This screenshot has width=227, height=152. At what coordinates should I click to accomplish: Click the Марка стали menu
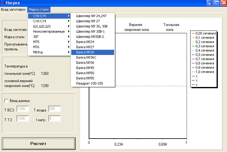39,9
